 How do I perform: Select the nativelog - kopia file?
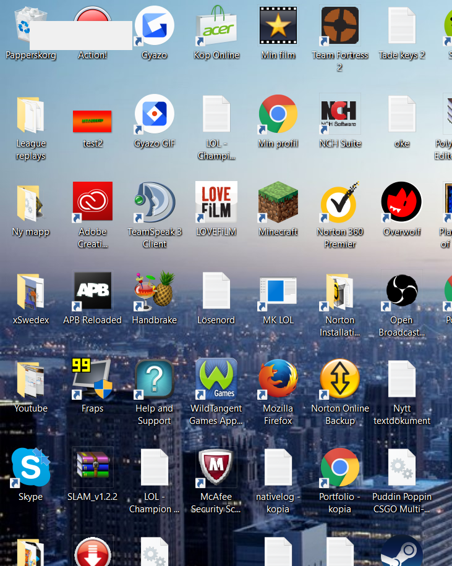(278, 468)
